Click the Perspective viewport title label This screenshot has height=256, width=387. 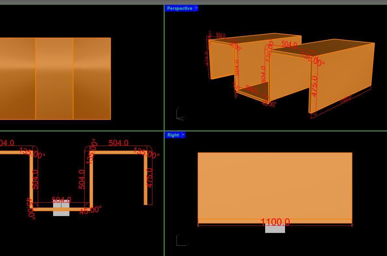click(x=179, y=8)
